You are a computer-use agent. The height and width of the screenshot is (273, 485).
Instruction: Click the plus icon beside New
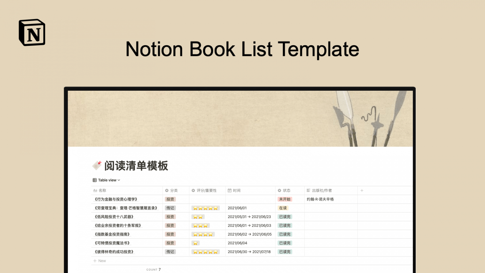point(95,261)
